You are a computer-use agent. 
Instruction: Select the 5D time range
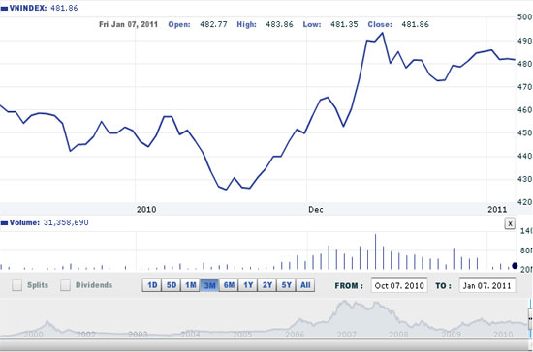[172, 285]
